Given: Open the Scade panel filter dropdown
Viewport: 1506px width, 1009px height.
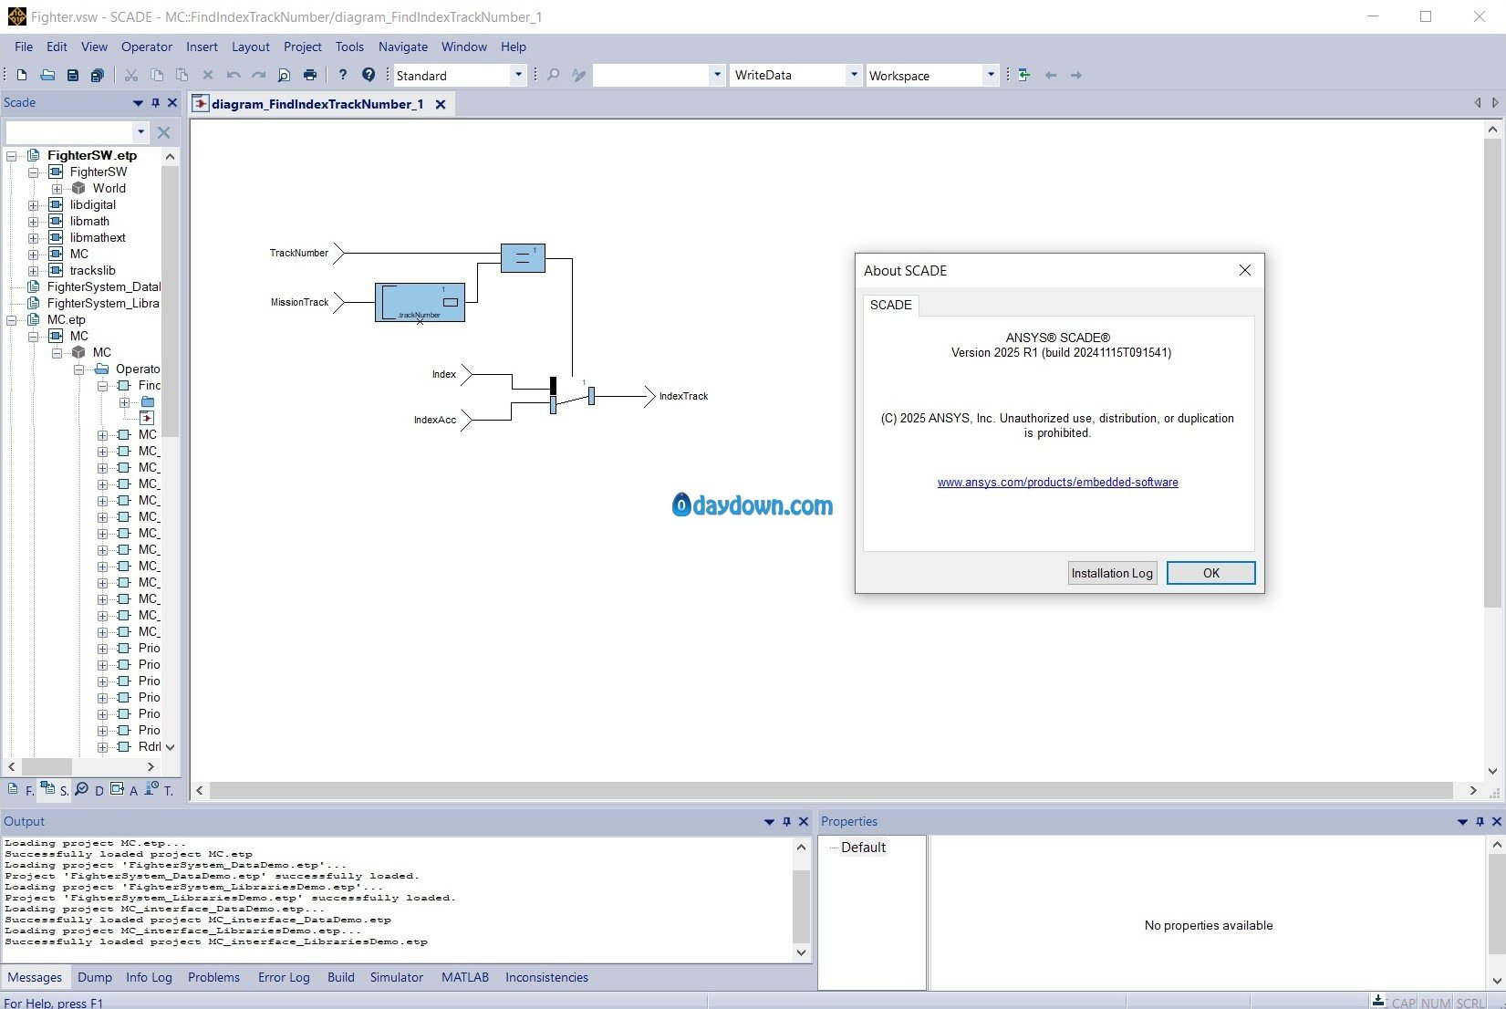Looking at the screenshot, I should pos(140,132).
